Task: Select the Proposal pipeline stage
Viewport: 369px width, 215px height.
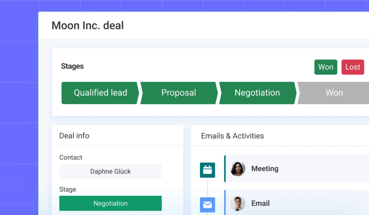Action: (179, 93)
